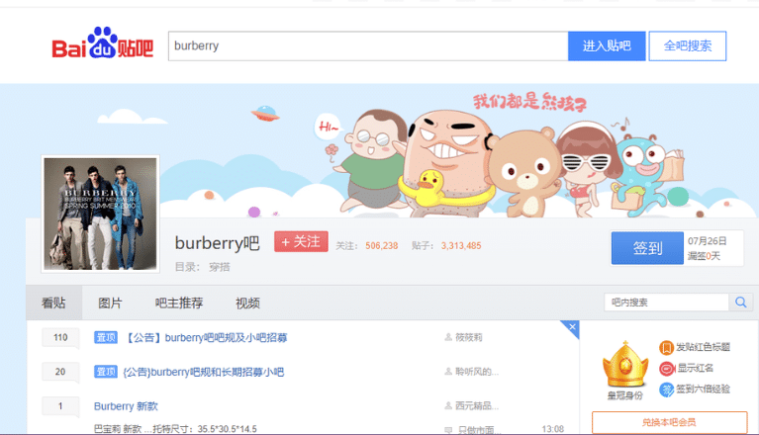Open the 视频 tab
The width and height of the screenshot is (759, 435).
coord(247,304)
